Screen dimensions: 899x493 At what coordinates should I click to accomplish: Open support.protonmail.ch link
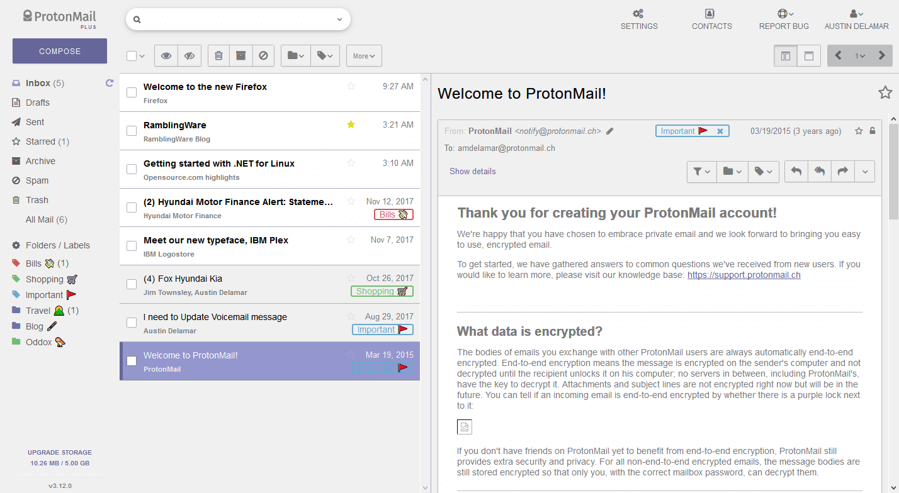click(x=744, y=275)
